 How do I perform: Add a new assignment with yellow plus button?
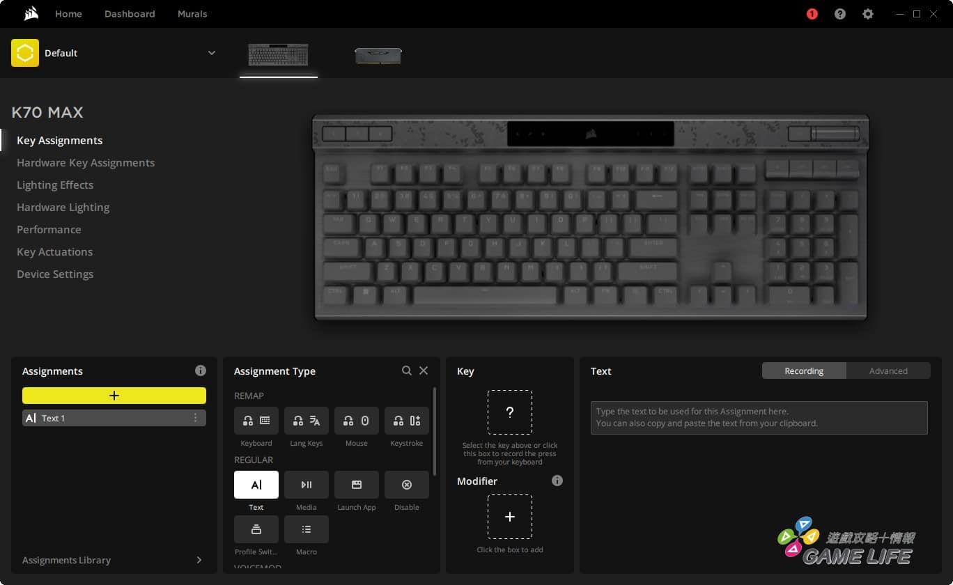(x=114, y=396)
